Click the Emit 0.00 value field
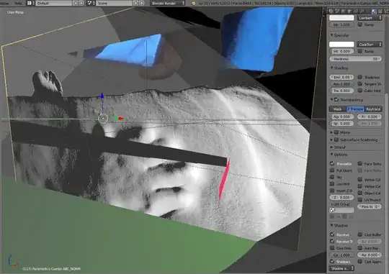Viewport: 389px width, 274px height. pos(341,77)
